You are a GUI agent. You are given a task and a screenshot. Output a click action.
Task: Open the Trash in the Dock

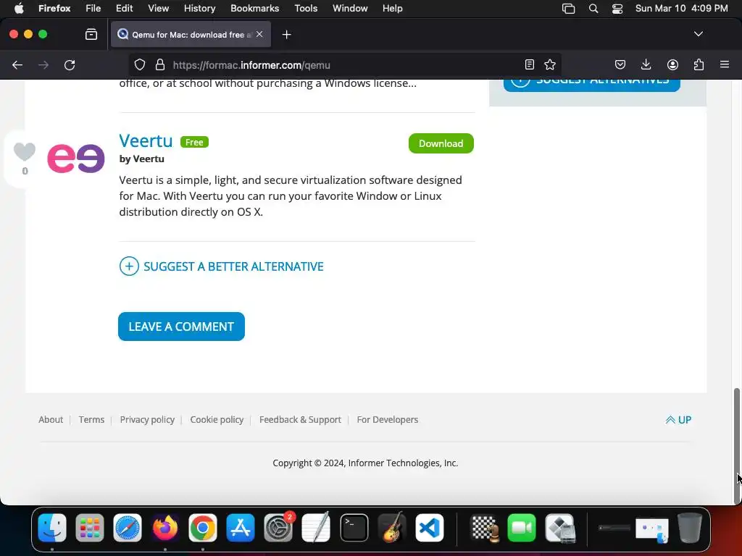[x=690, y=527]
